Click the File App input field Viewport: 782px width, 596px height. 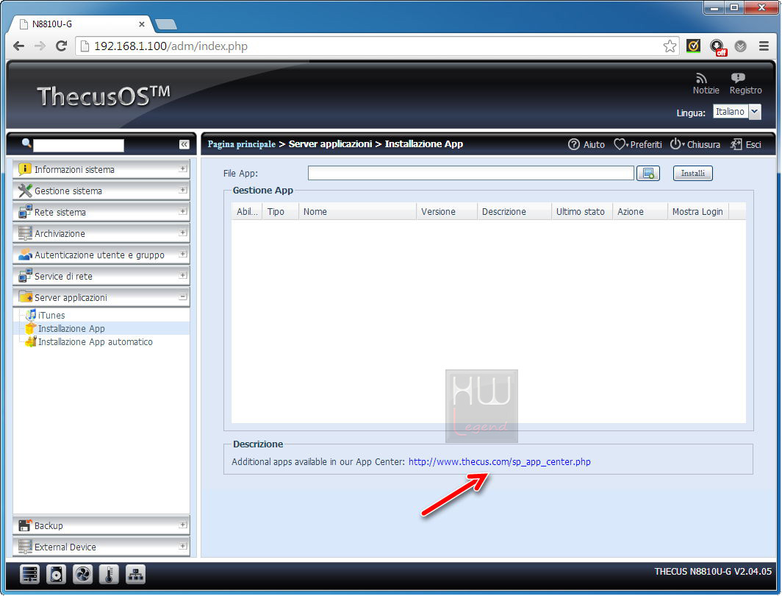[x=471, y=173]
